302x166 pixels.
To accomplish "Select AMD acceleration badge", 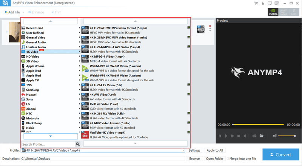I will 294,12.
